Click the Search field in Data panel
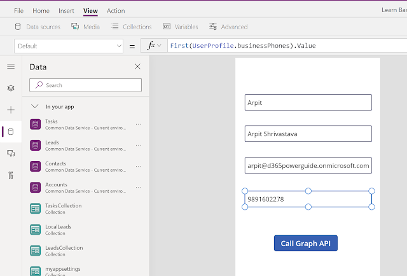407x276 pixels. pos(86,85)
